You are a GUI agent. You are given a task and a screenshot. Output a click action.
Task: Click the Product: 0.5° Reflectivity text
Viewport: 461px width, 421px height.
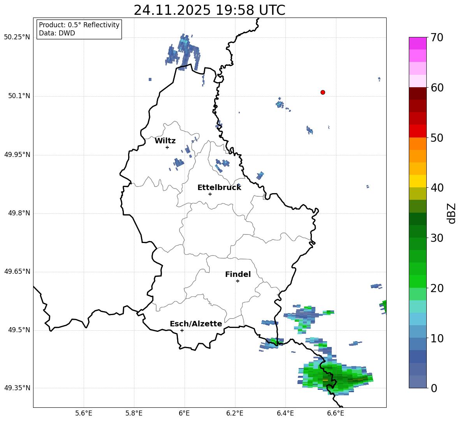[79, 25]
